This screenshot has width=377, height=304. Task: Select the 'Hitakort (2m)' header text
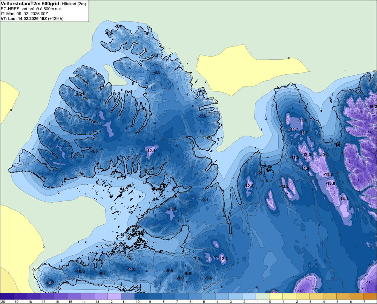click(74, 4)
